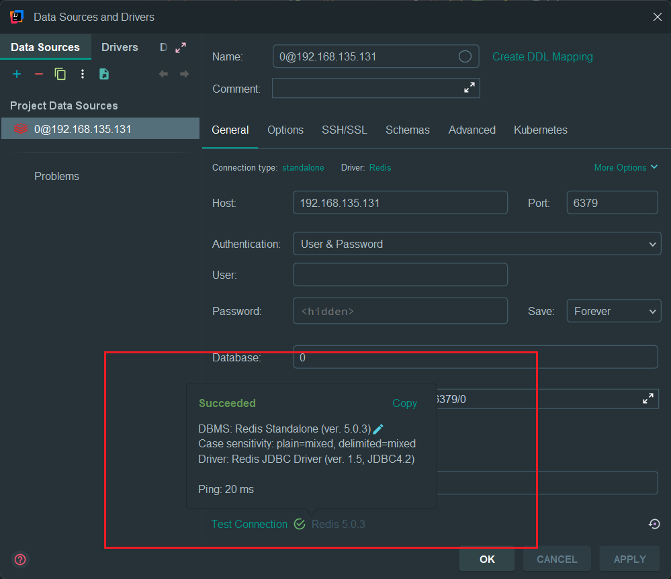Click the Port input field
Screen dimensions: 671x579
[x=612, y=203]
